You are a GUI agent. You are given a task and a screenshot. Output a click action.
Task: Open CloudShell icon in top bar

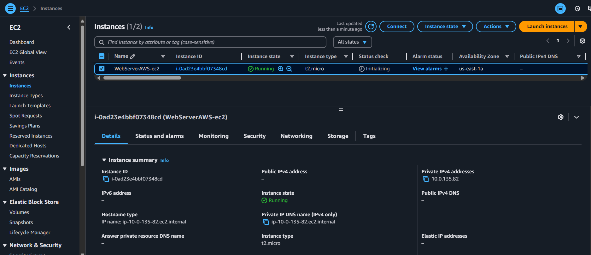click(560, 9)
